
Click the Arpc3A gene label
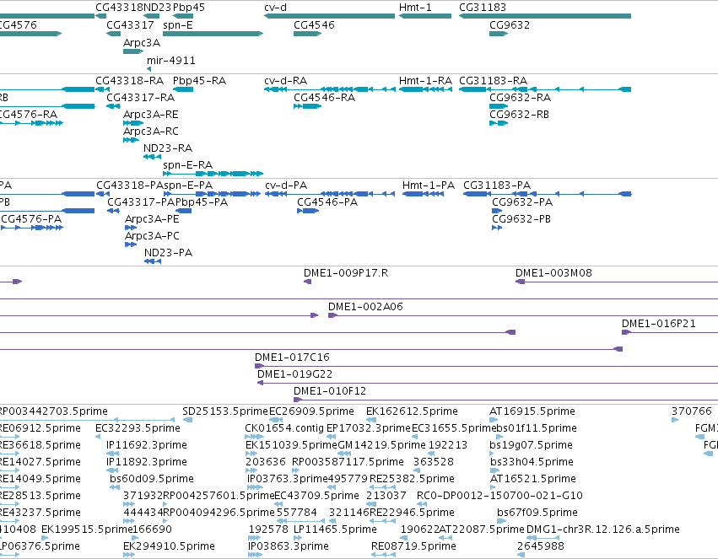point(142,42)
